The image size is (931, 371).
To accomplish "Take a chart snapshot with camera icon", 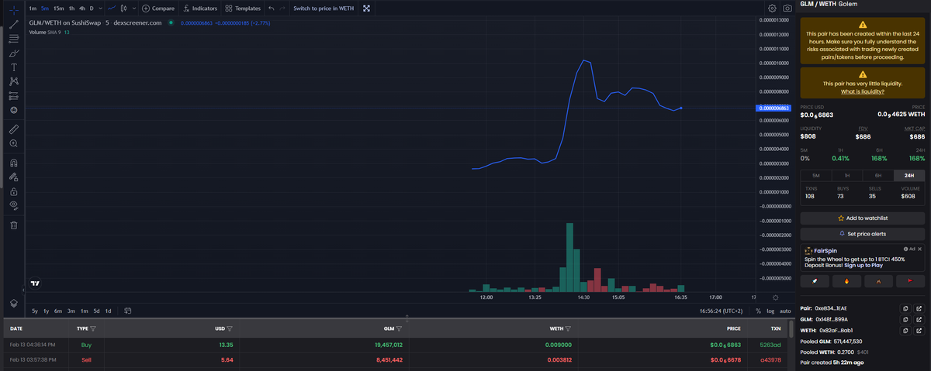I will coord(787,8).
